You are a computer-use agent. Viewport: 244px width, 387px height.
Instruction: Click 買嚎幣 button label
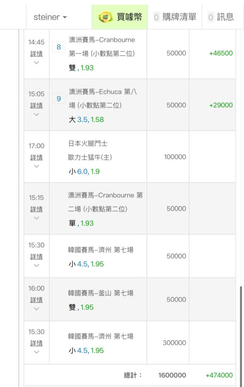tap(129, 17)
